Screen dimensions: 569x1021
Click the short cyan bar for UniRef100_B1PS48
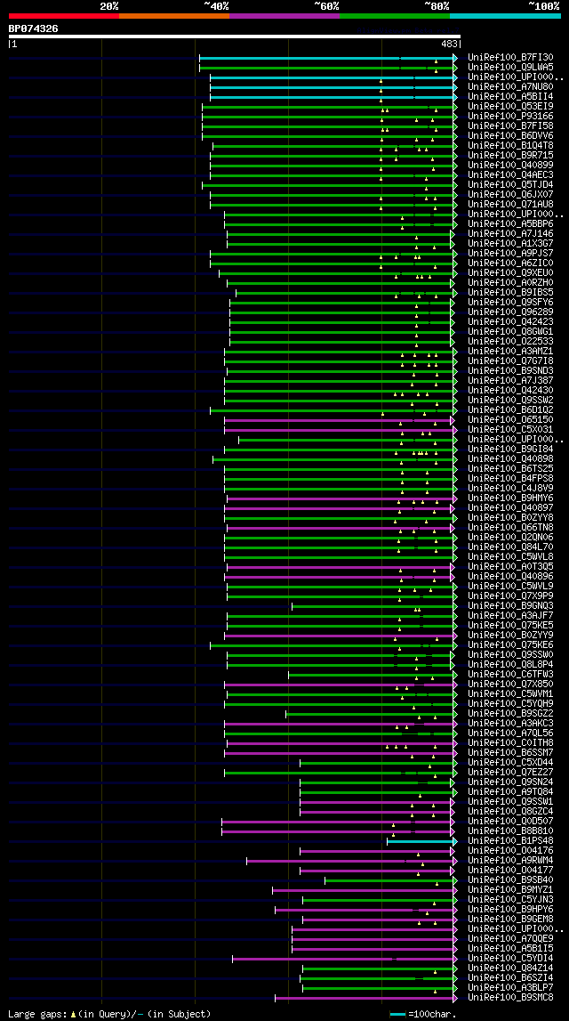click(x=422, y=841)
